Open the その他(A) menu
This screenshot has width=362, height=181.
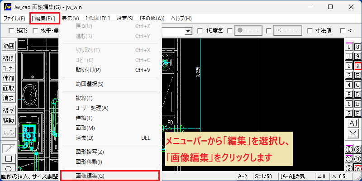152,19
